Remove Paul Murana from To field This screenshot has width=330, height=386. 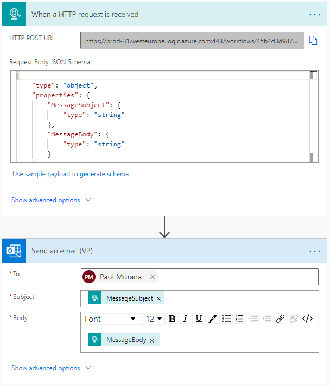click(153, 277)
